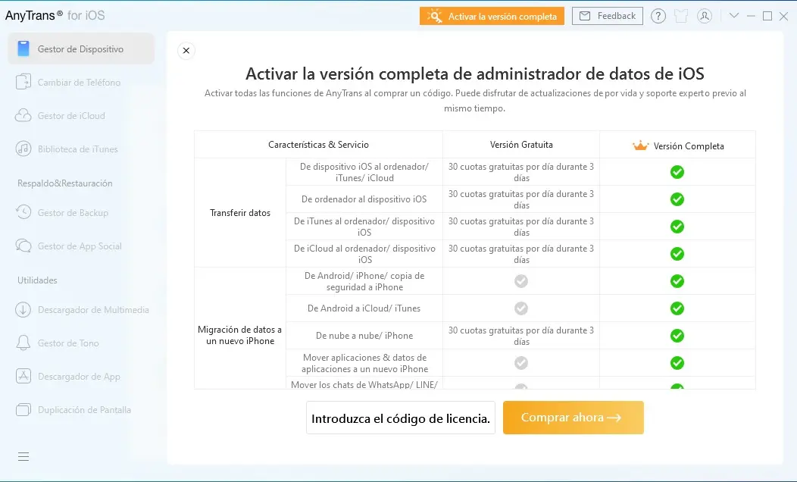This screenshot has width=797, height=482.
Task: Click Comprar ahora button
Action: [574, 418]
